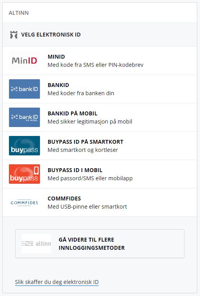Select BANKID PÅ MOBIL option
Image resolution: width=200 pixels, height=296 pixels.
coord(100,117)
